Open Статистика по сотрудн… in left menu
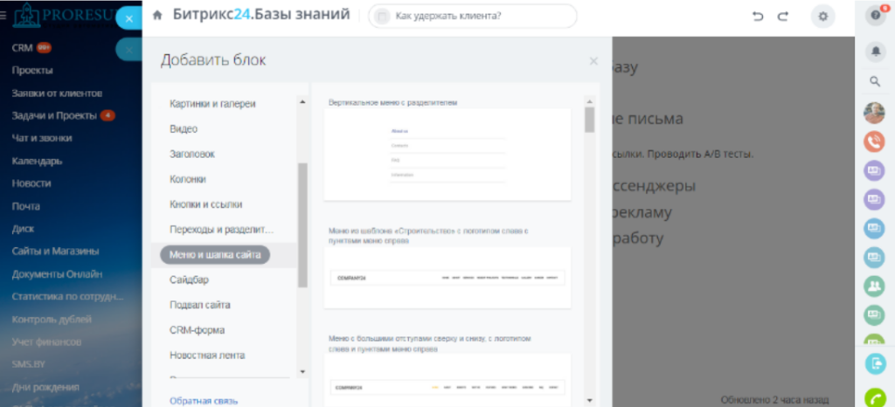Viewport: 895px width, 407px height. [x=68, y=296]
